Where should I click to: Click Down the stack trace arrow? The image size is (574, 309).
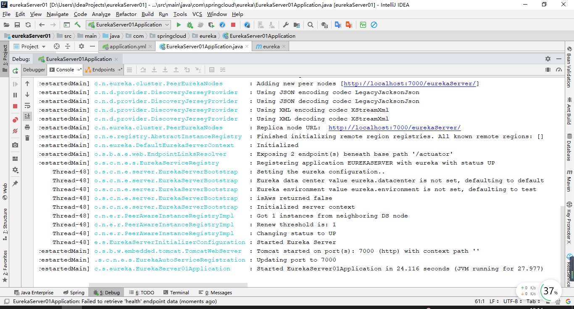click(27, 94)
